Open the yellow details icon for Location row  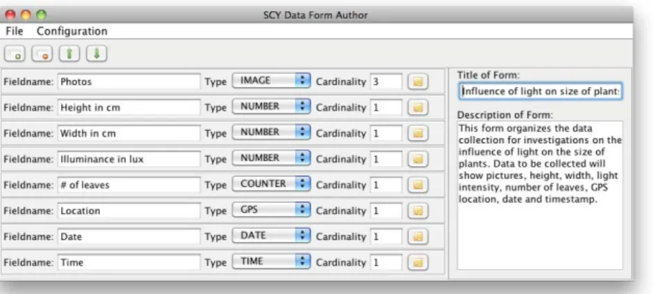[418, 210]
